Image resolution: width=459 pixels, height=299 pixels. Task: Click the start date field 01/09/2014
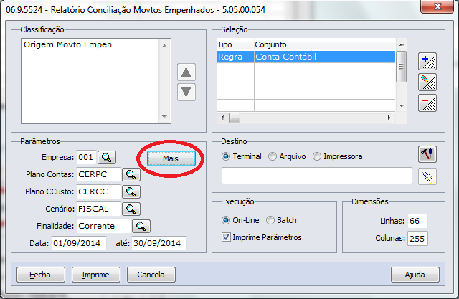(79, 243)
